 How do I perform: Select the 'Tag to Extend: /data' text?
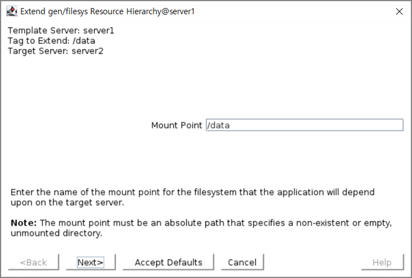tap(52, 41)
